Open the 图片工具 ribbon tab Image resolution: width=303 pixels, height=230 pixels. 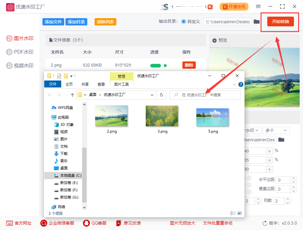coord(122,84)
